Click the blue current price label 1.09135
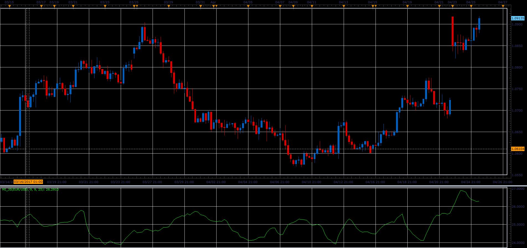The image size is (527, 248). click(x=518, y=18)
